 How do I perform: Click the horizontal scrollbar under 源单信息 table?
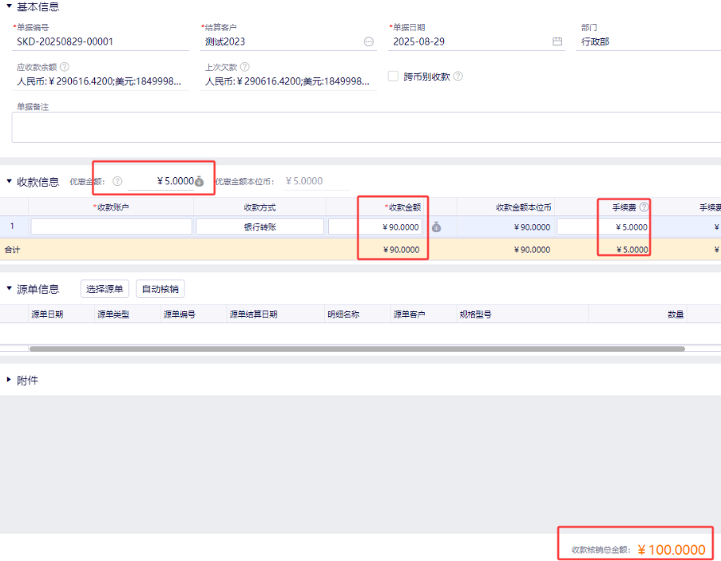tap(357, 349)
